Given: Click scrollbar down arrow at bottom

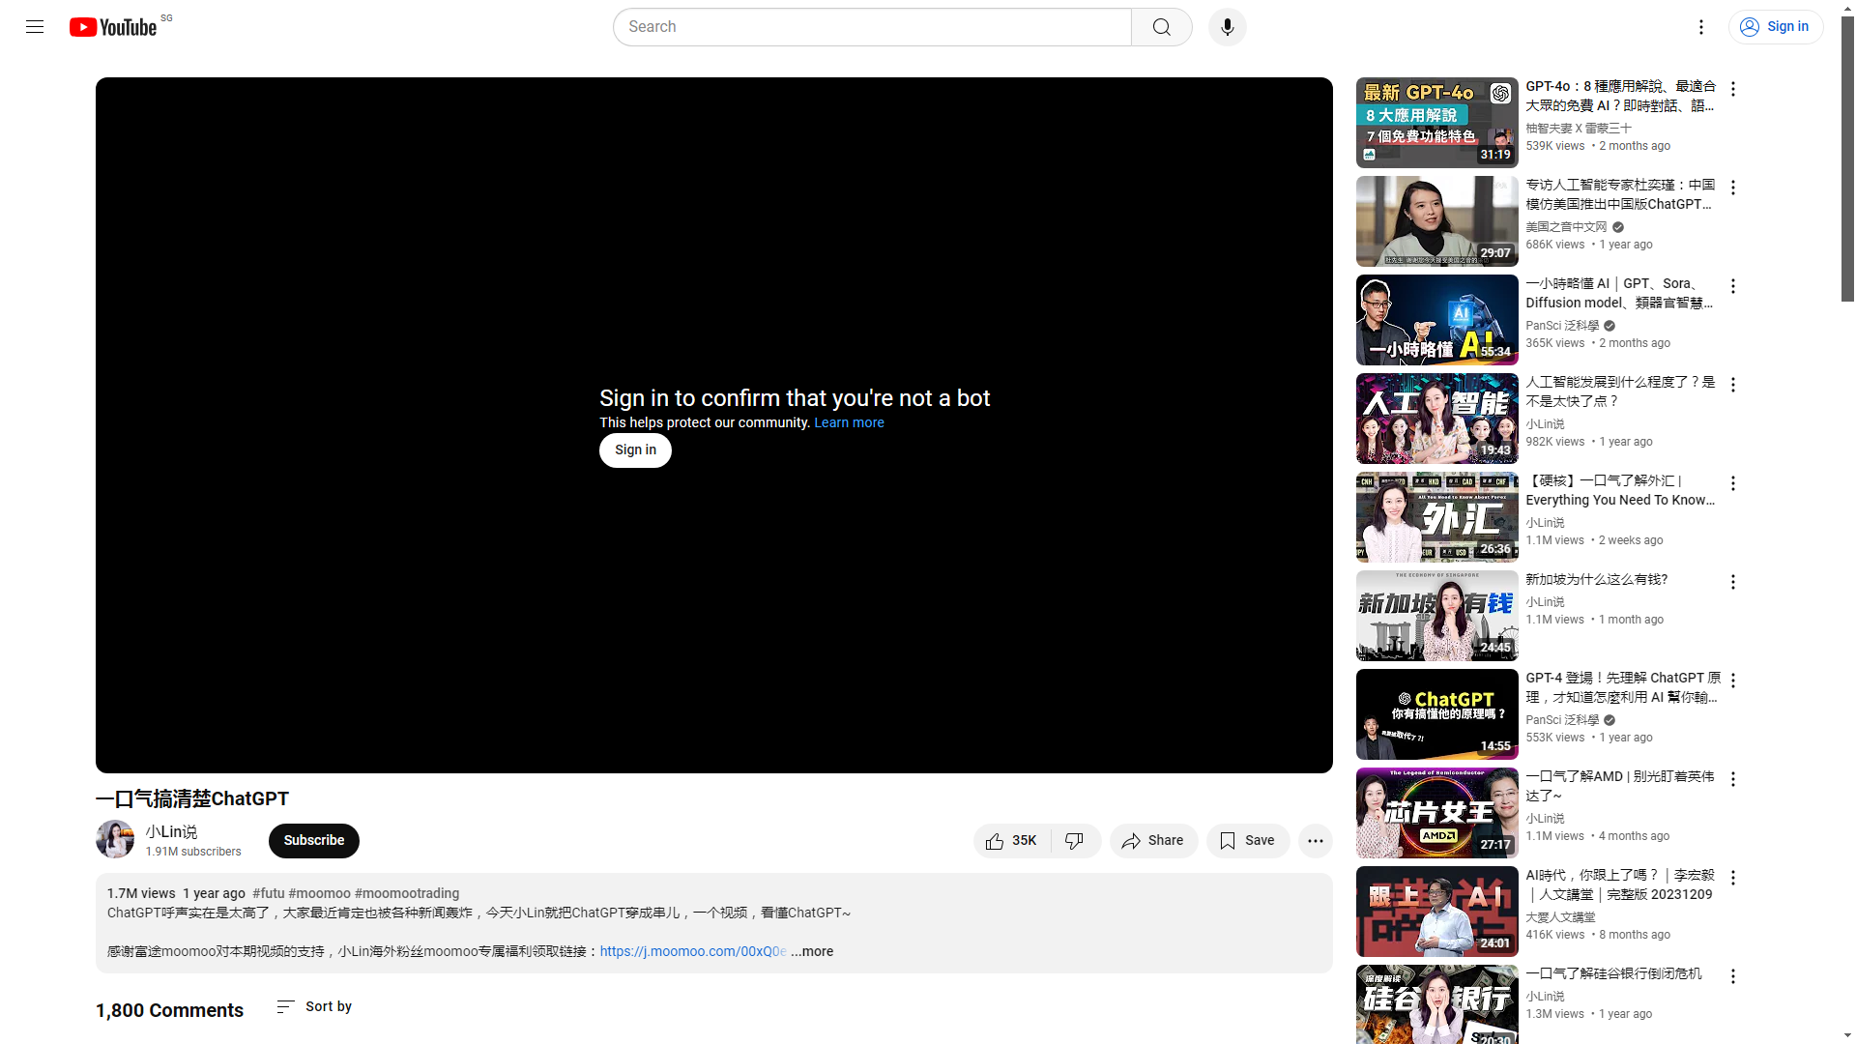Looking at the screenshot, I should coord(1847,1036).
